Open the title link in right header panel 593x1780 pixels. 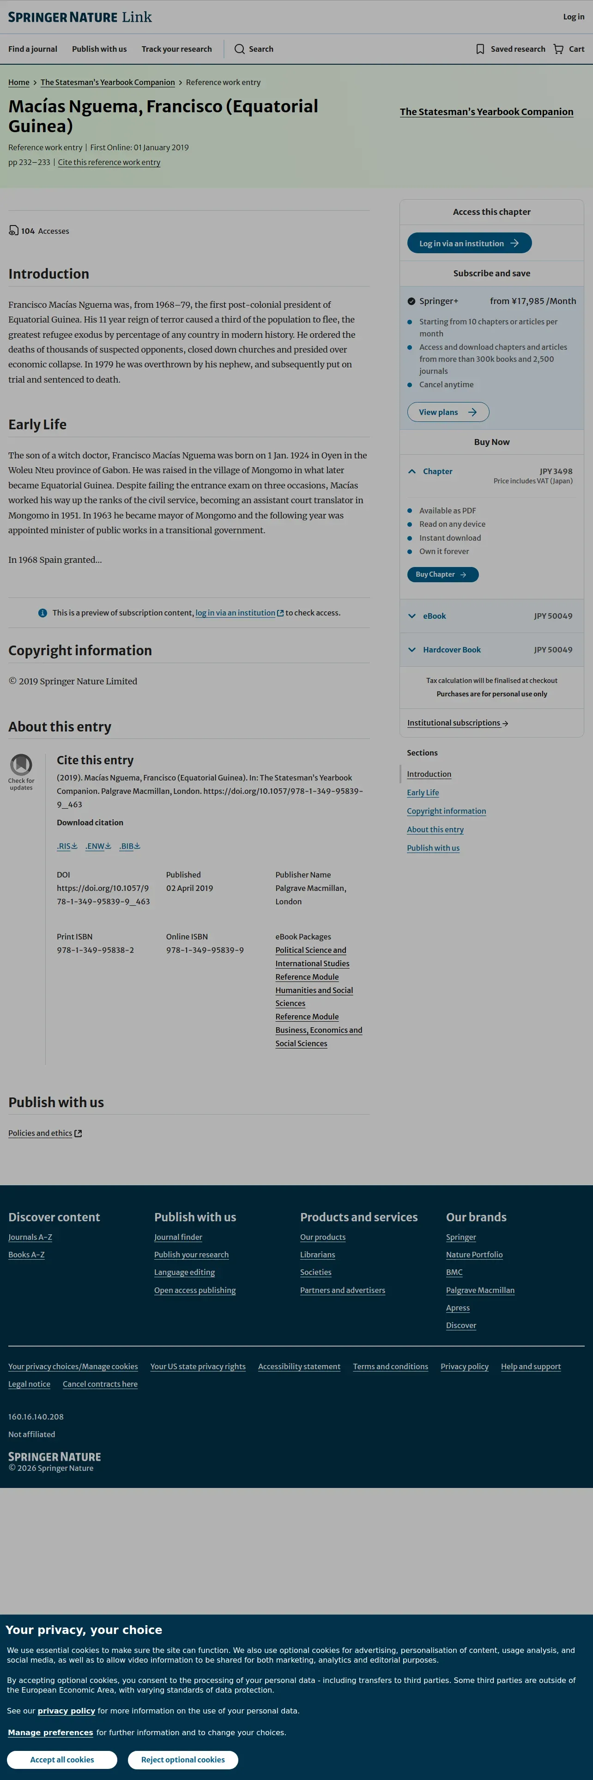pos(487,112)
